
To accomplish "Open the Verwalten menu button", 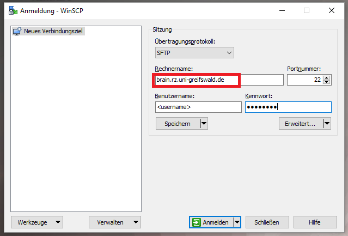I will [x=114, y=222].
